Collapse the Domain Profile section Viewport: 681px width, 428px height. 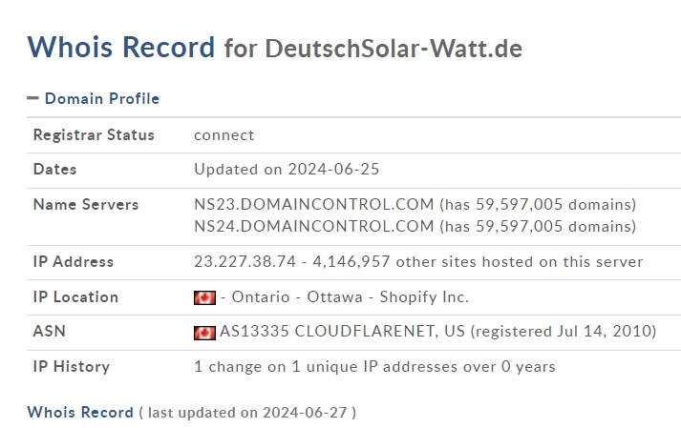point(32,98)
